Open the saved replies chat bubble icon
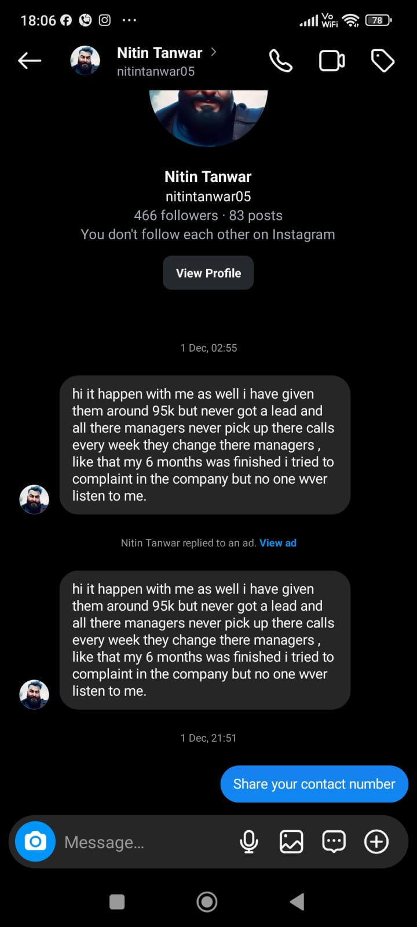 334,841
